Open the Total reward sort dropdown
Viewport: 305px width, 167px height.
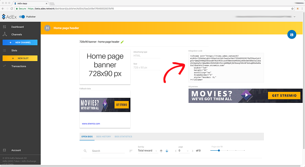(148, 151)
